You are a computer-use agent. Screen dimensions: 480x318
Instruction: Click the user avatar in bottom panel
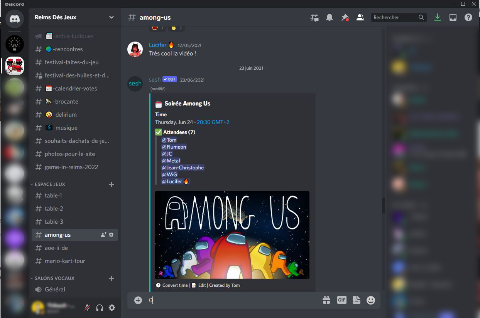pos(37,308)
